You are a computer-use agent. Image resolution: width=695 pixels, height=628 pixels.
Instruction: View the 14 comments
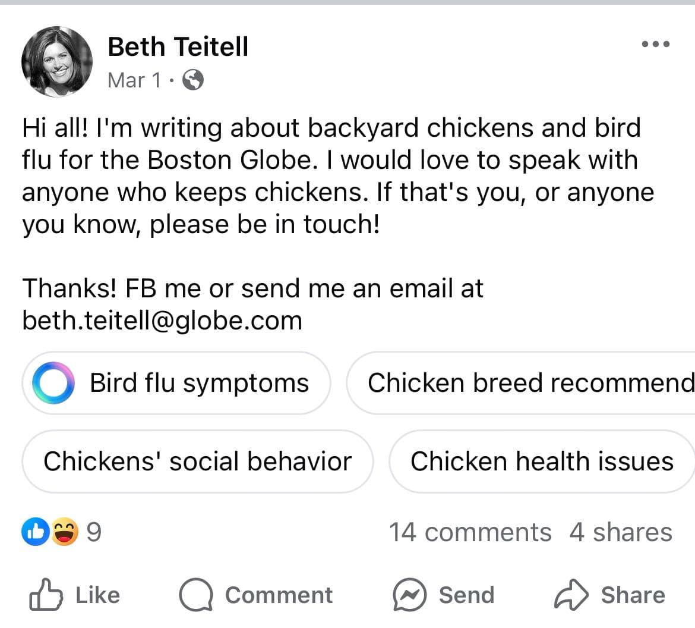click(470, 532)
